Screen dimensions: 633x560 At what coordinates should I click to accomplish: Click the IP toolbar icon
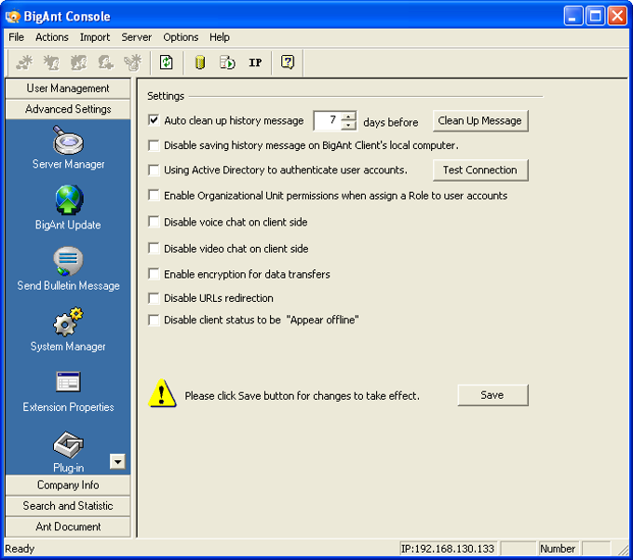255,62
